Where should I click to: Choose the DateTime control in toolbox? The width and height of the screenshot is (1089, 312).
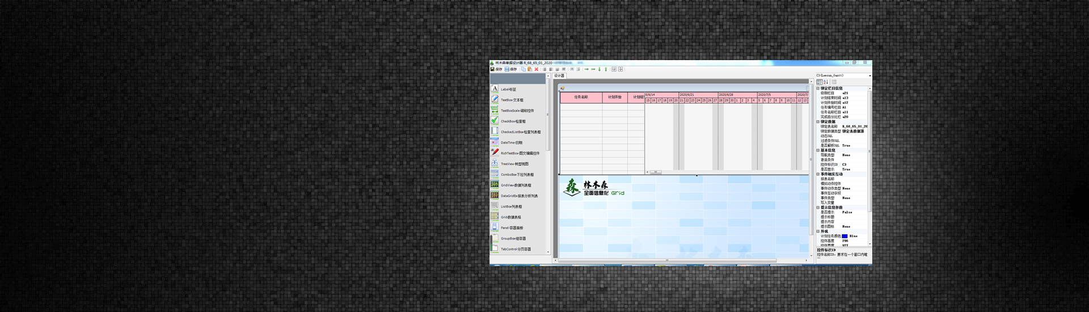[x=495, y=142]
